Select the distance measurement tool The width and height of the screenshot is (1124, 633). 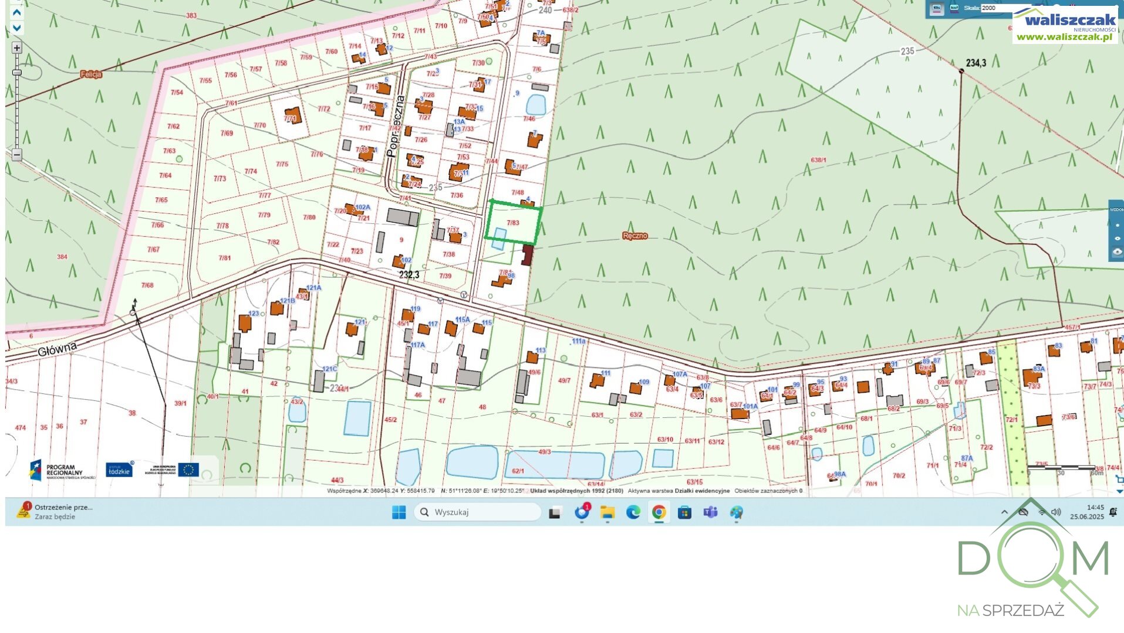tap(937, 9)
